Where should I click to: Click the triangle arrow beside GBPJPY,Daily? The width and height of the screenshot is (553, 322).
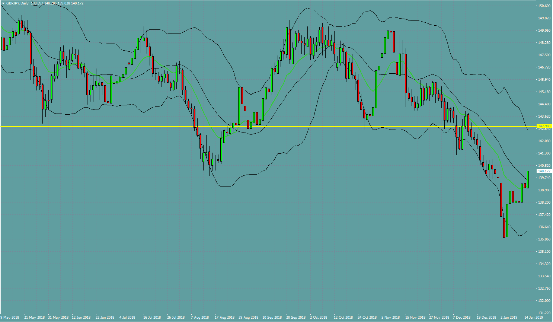pos(3,3)
